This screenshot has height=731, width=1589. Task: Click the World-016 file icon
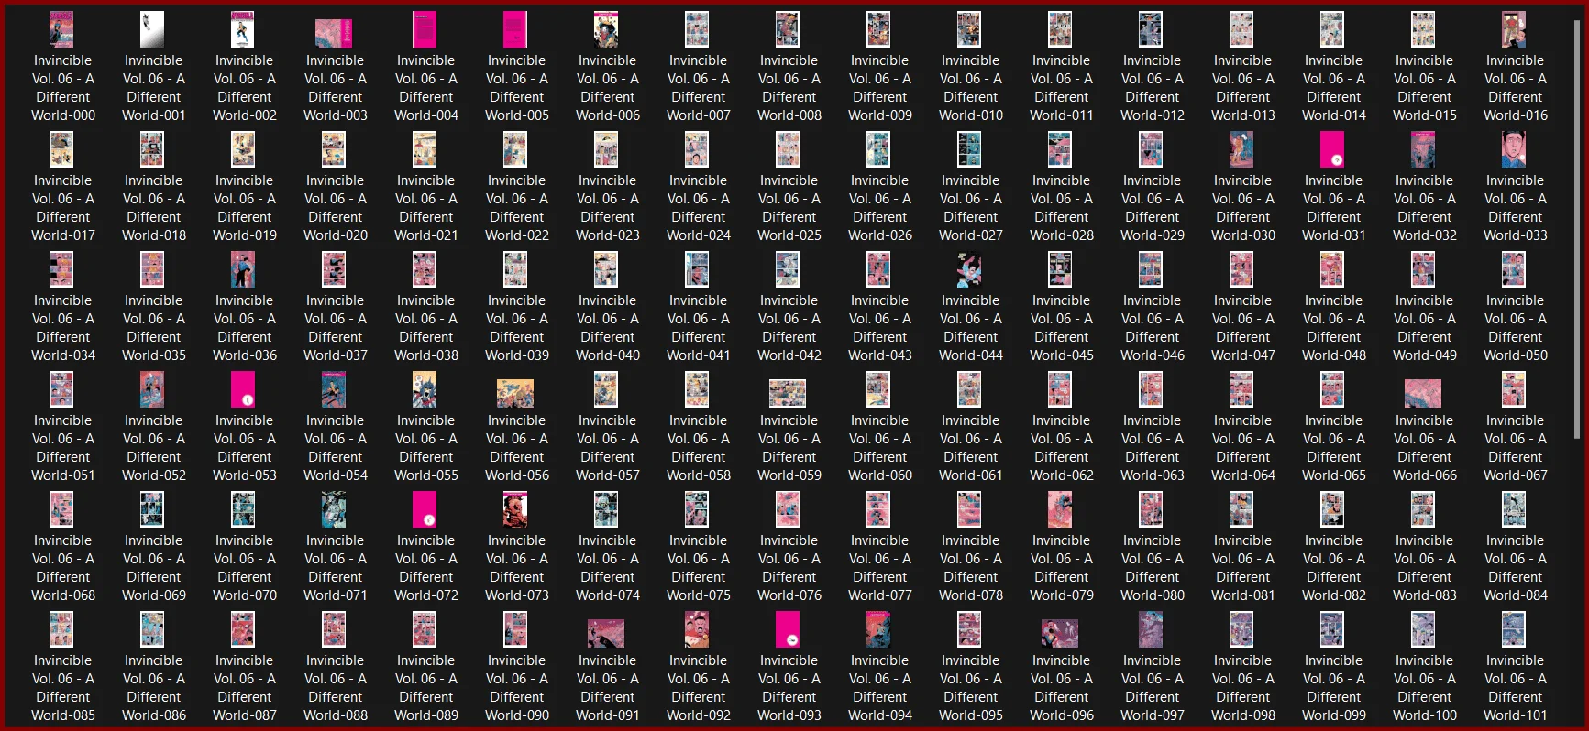coord(1514,29)
